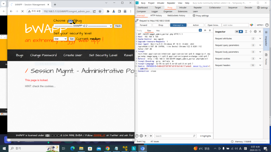Click the Add notes field

pyautogui.click(x=235, y=25)
